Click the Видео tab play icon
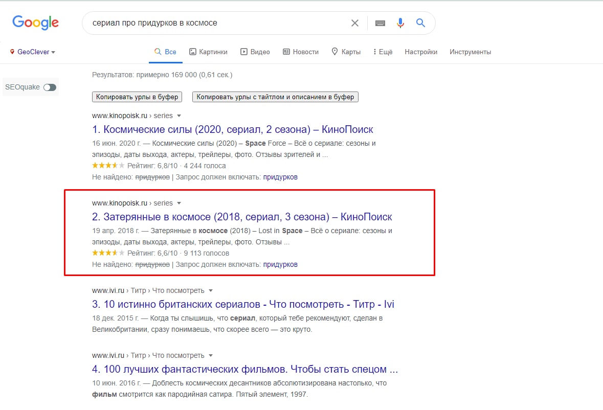The width and height of the screenshot is (603, 410). point(244,52)
